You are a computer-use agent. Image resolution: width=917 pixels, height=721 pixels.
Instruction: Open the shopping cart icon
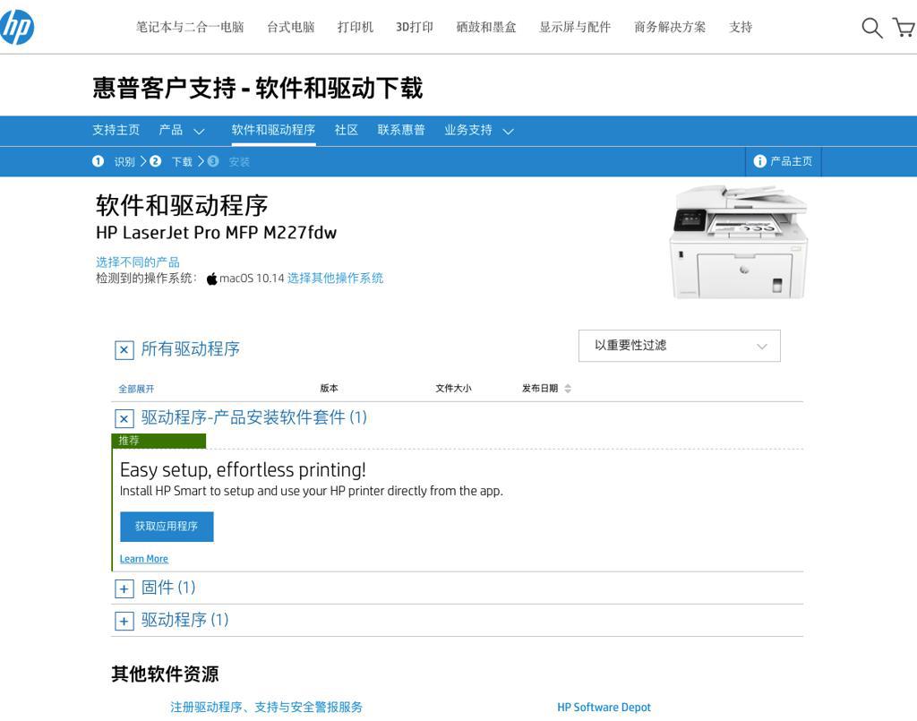pos(904,27)
